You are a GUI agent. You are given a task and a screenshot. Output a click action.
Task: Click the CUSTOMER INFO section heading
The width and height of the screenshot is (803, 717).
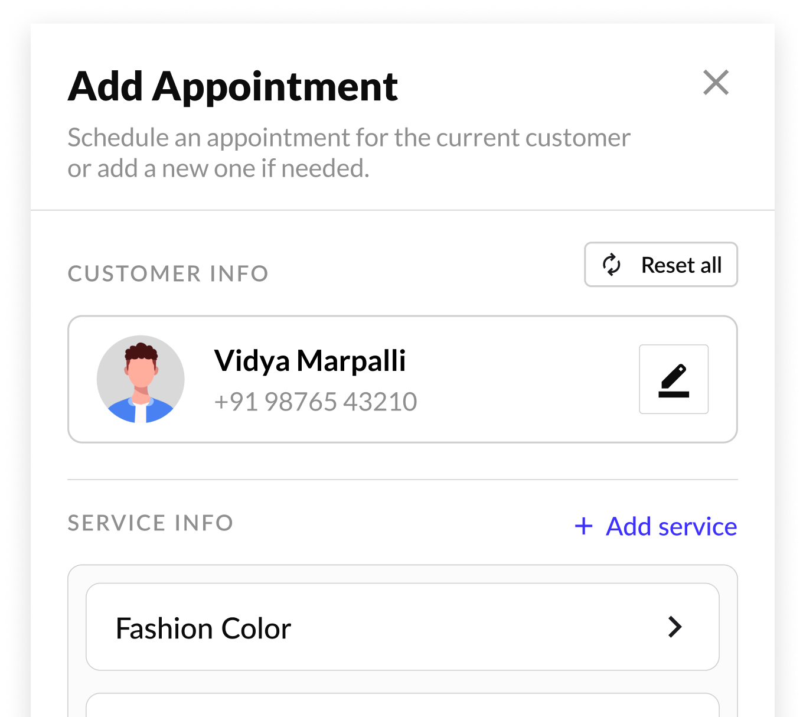168,273
